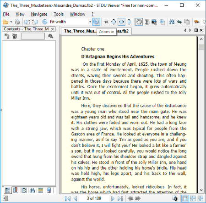The image size is (206, 203).
Task: Switch to Search sidebar tab
Action: click(x=32, y=190)
